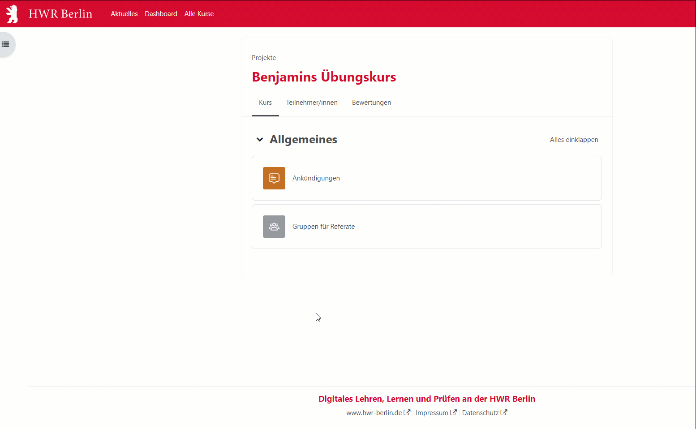The height and width of the screenshot is (429, 696).
Task: Select the orange announcement speech-bubble icon
Action: point(274,178)
